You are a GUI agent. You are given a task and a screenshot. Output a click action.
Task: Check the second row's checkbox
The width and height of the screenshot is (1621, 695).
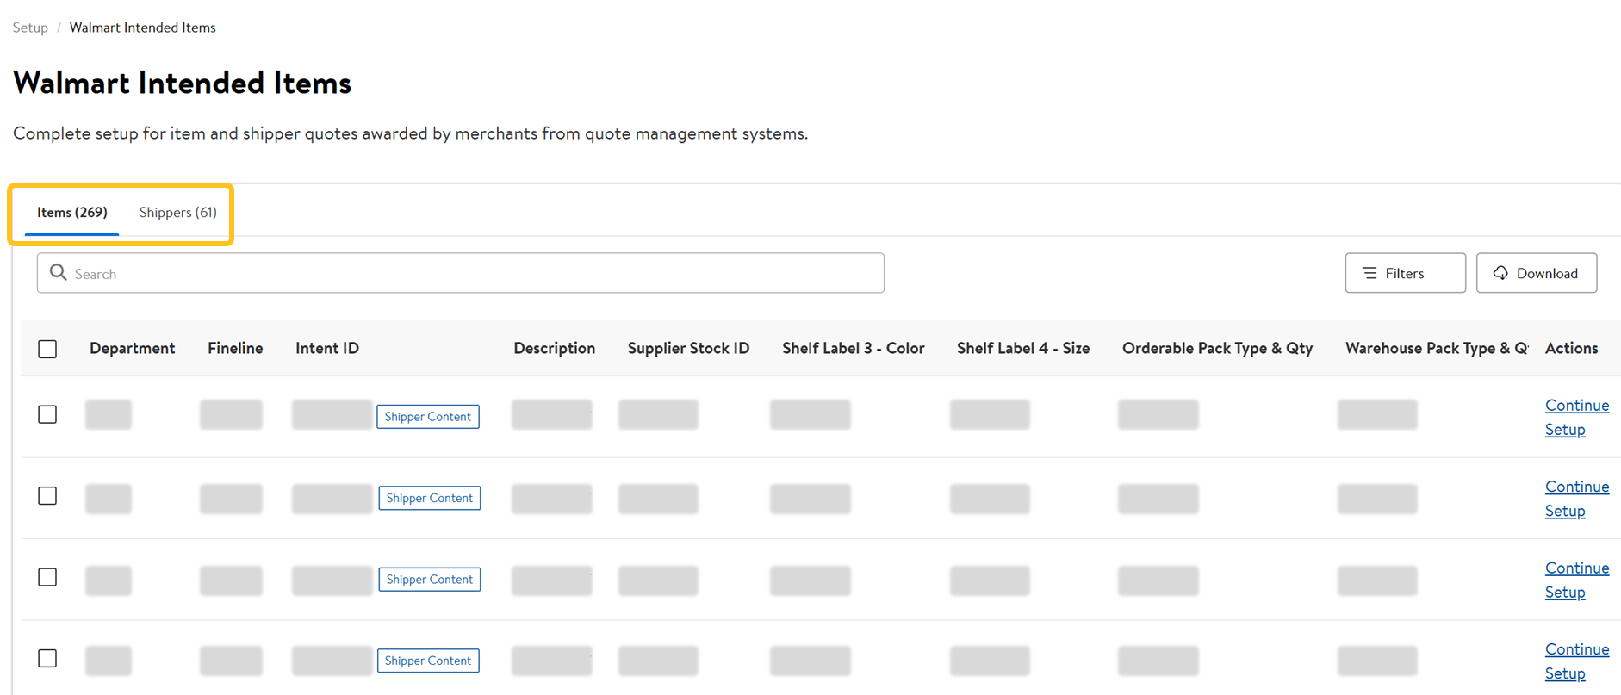(47, 496)
